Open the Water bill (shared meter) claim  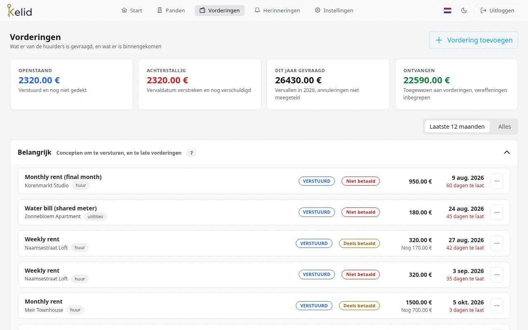264,212
